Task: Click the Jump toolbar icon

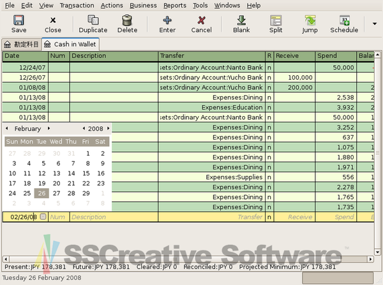Action: click(x=310, y=20)
